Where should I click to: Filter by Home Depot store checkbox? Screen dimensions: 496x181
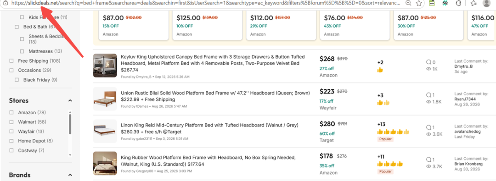point(11,141)
